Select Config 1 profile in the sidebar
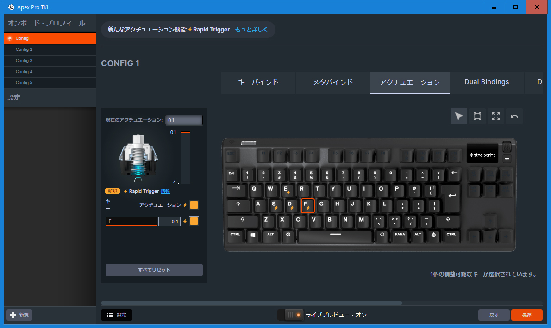Viewport: 551px width, 328px height. 50,38
